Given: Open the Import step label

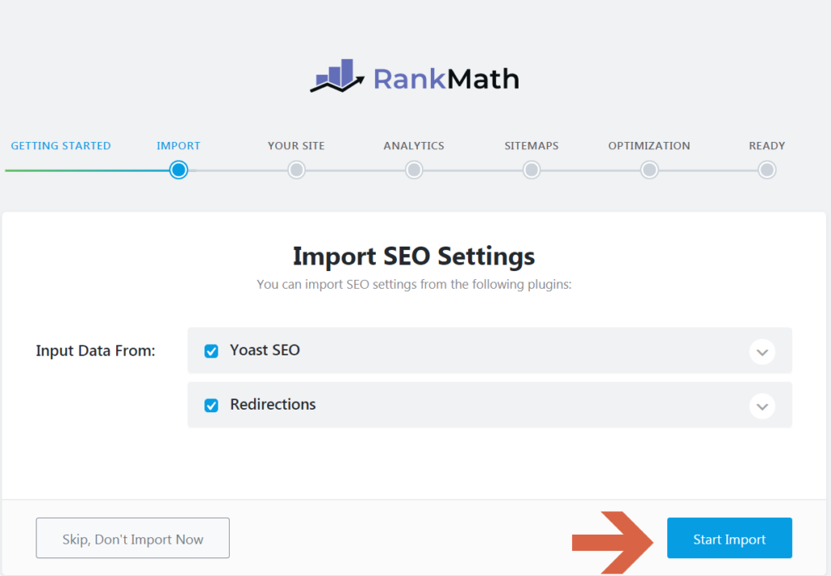Looking at the screenshot, I should coord(179,146).
